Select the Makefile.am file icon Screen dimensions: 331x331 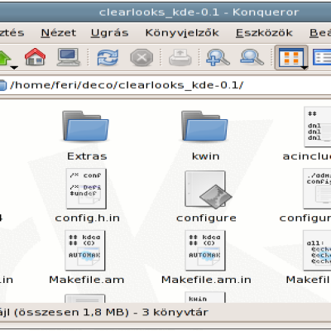[85, 251]
